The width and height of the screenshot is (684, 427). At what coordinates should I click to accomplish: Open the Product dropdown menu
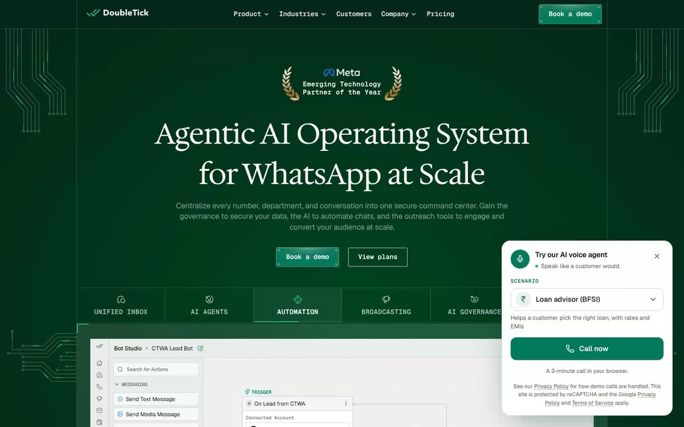pos(251,14)
